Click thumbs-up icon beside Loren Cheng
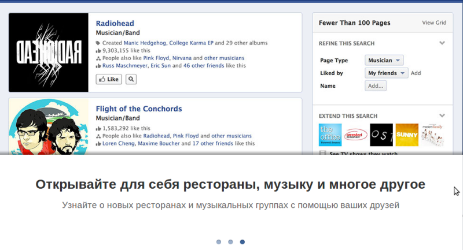The image size is (463, 250). click(x=98, y=144)
